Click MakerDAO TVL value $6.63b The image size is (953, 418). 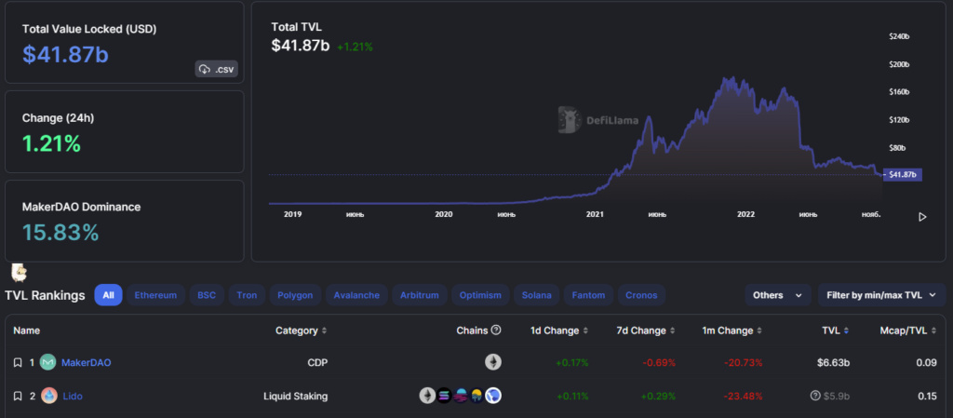(x=833, y=363)
